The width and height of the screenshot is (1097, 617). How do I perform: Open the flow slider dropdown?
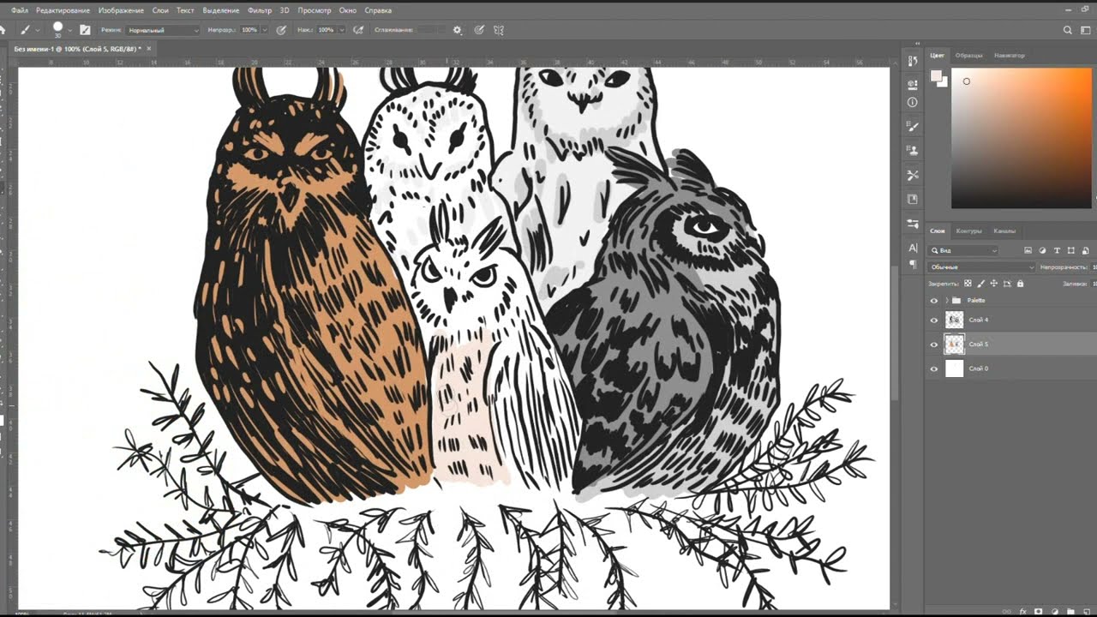tap(341, 29)
